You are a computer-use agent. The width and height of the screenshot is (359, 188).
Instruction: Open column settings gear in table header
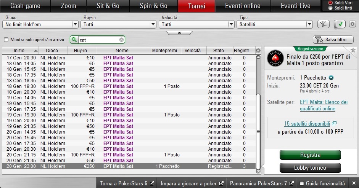pyautogui.click(x=258, y=51)
